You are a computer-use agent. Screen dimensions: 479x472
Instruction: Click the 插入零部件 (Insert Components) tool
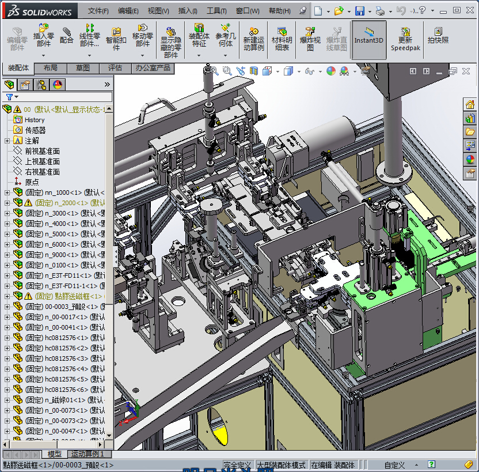coord(43,36)
